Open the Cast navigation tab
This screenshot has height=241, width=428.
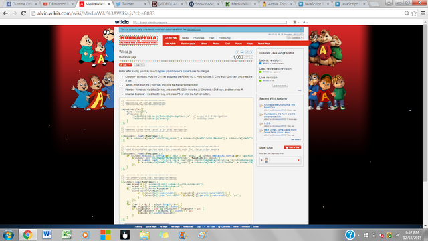point(211,38)
